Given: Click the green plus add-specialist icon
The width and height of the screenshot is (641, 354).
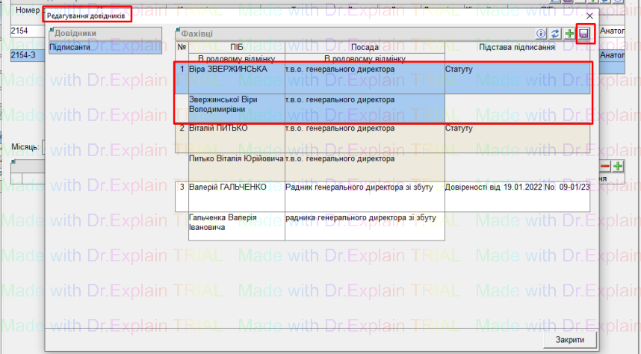Looking at the screenshot, I should [569, 34].
